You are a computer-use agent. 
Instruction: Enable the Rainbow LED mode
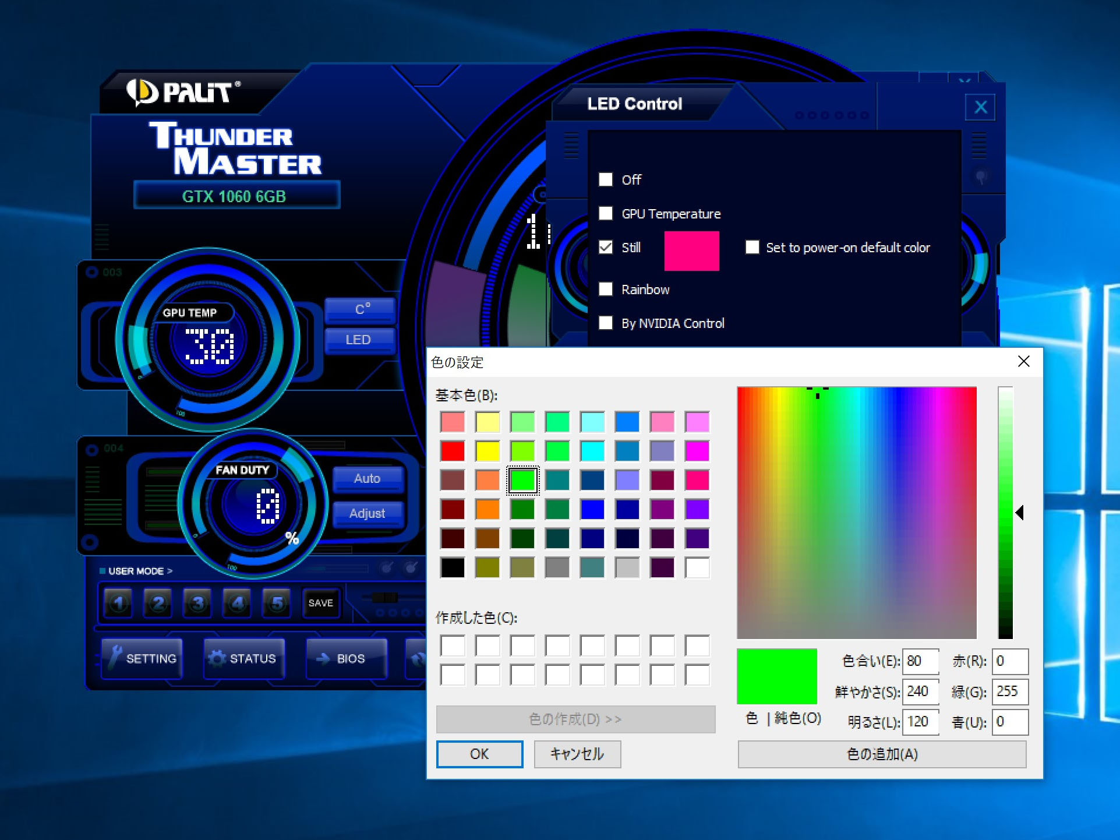pos(606,289)
